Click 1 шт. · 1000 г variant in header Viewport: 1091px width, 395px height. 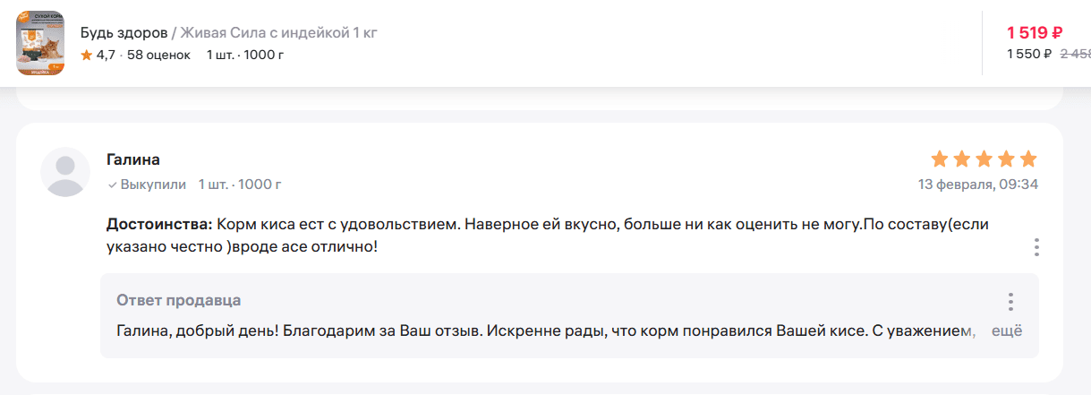[x=245, y=56]
